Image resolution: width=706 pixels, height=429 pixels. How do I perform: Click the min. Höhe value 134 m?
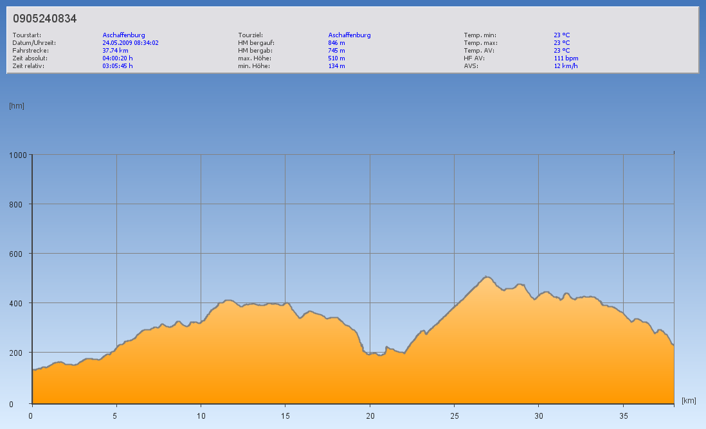[x=336, y=66]
